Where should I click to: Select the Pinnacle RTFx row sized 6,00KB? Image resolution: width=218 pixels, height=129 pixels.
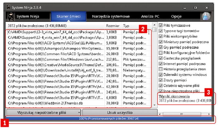(x=78, y=98)
